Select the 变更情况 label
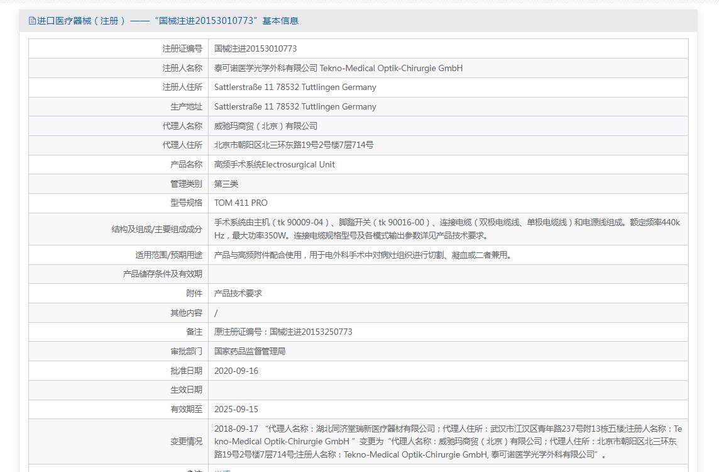The width and height of the screenshot is (719, 472). [186, 441]
